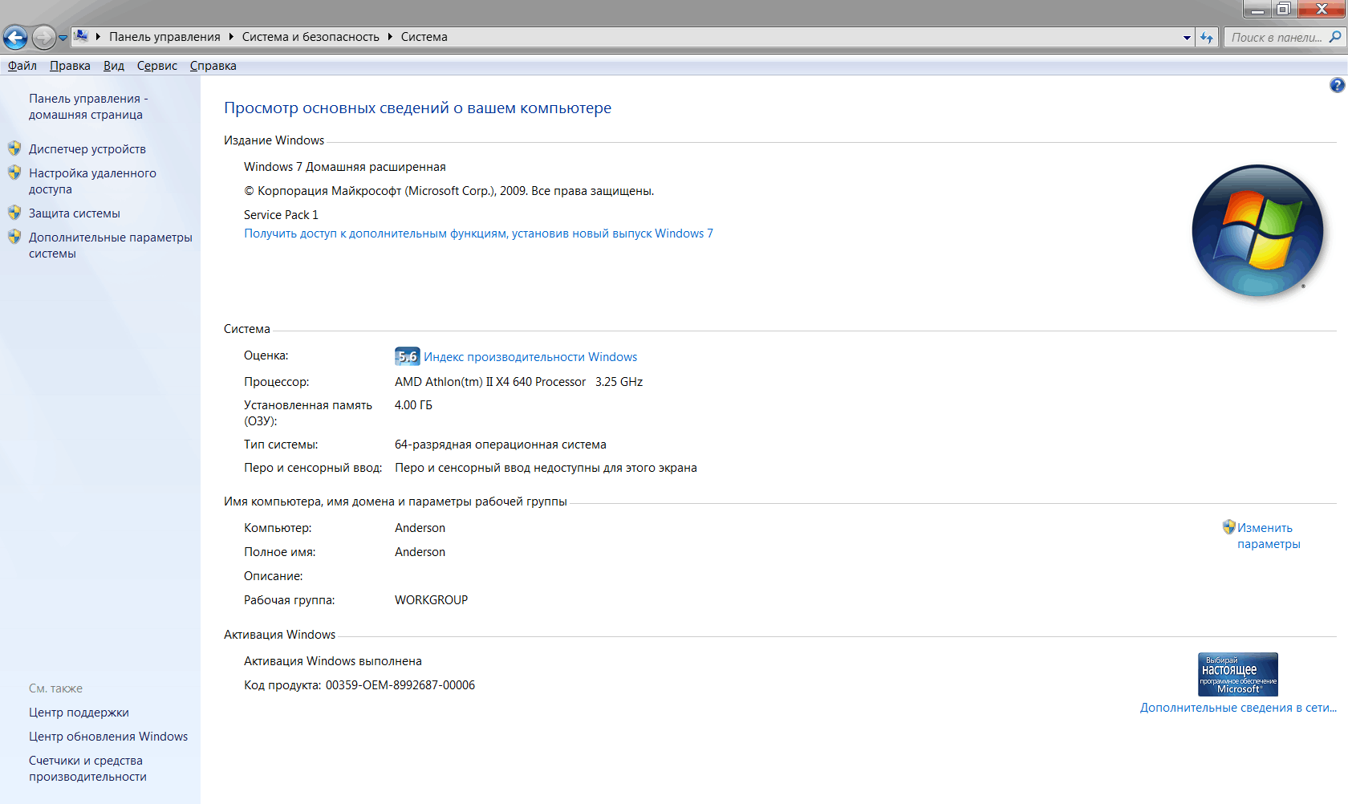Click Anderson value next to Компьютер

pos(420,528)
